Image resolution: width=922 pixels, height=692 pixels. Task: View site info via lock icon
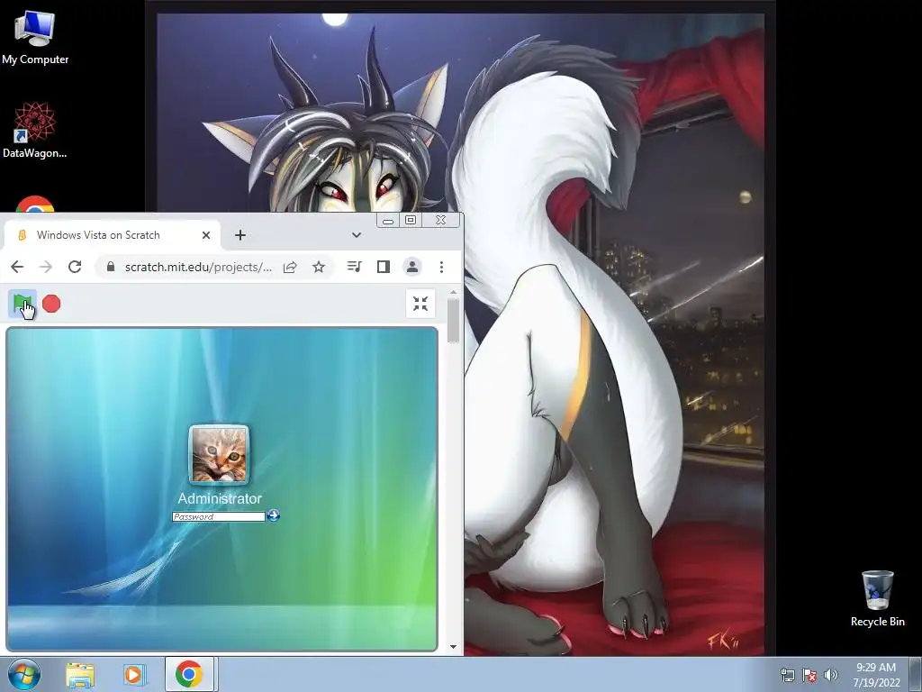(x=111, y=267)
